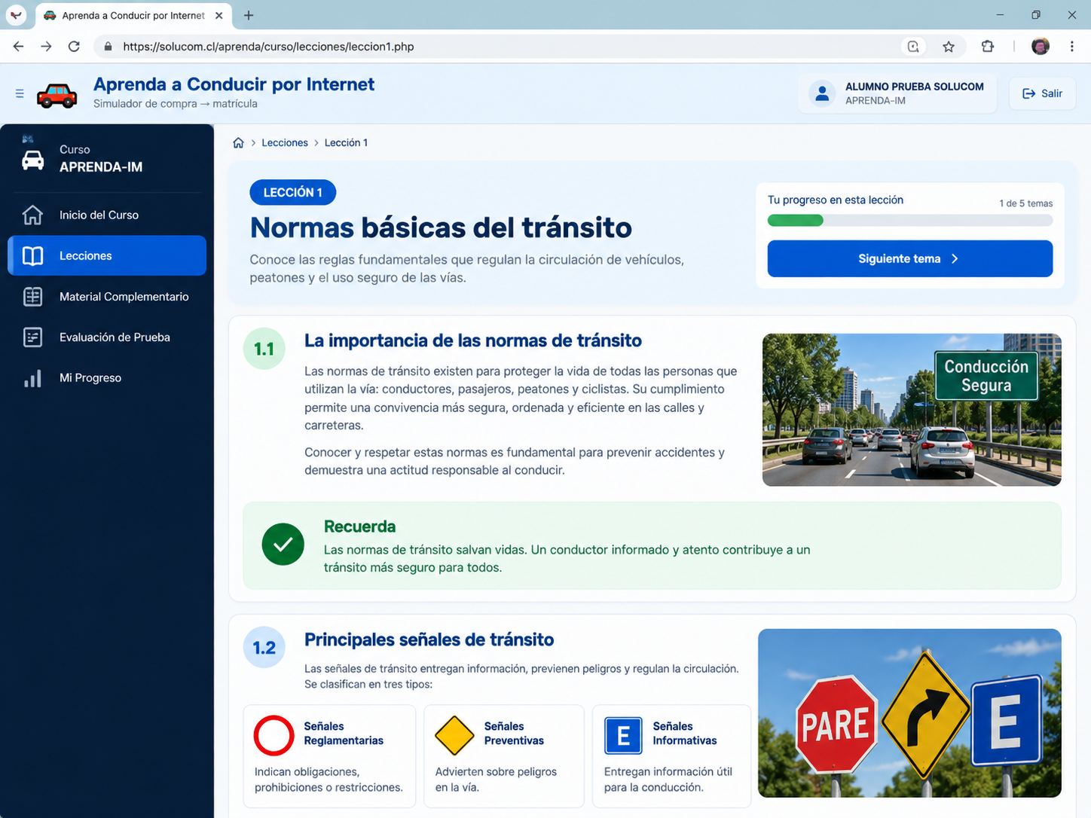
Task: Click the Siguiente tema button
Action: click(909, 258)
